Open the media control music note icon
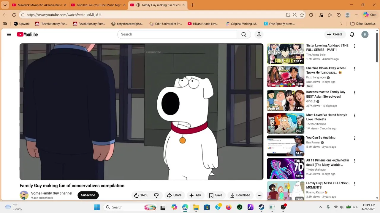This screenshot has height=213, width=380. [x=321, y=15]
